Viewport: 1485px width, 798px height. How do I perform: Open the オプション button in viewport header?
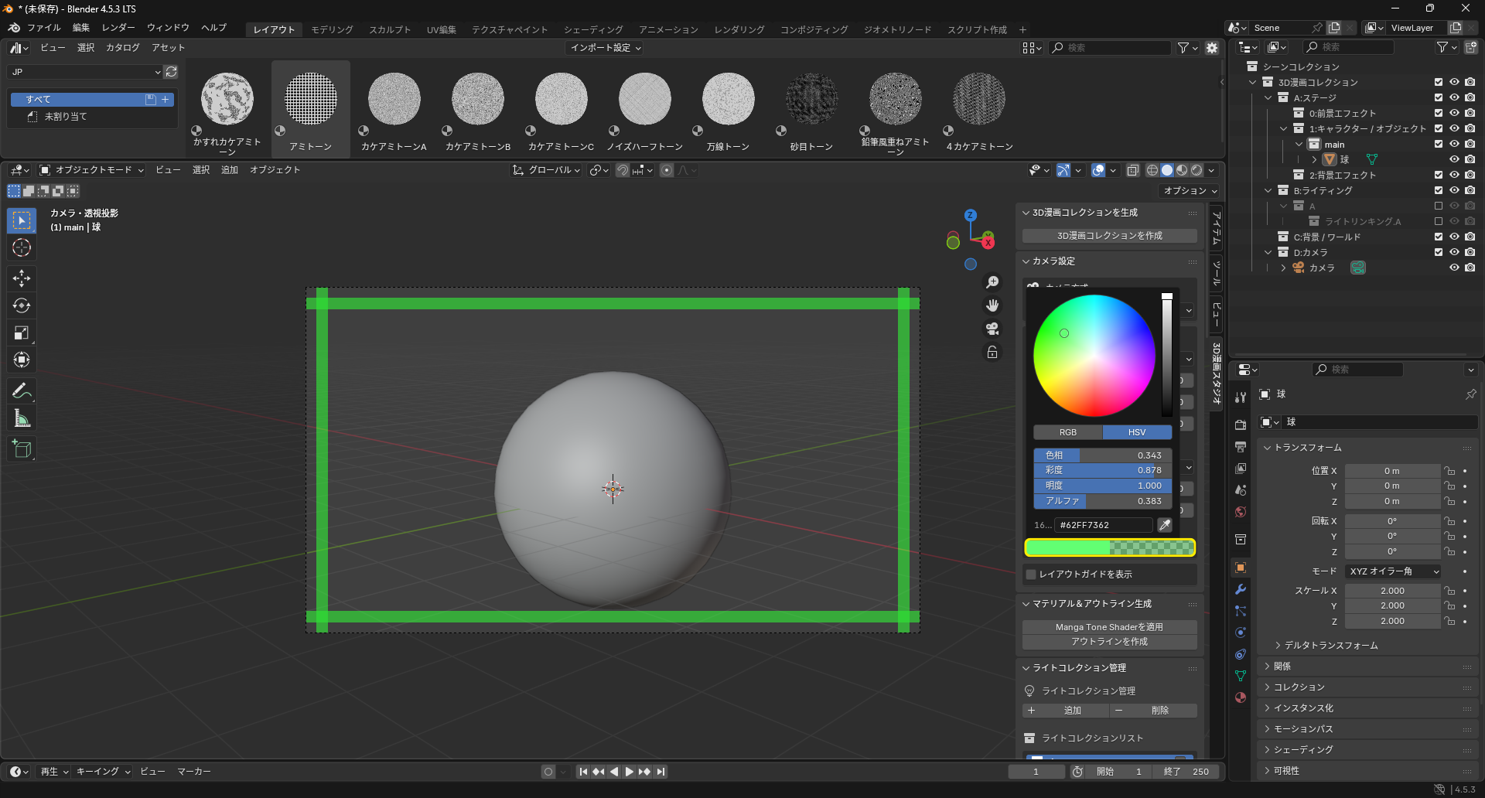coord(1190,191)
